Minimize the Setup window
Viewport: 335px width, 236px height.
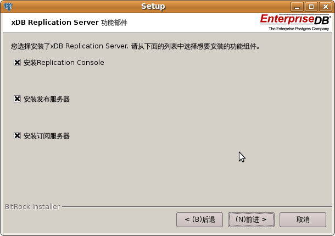(x=297, y=7)
